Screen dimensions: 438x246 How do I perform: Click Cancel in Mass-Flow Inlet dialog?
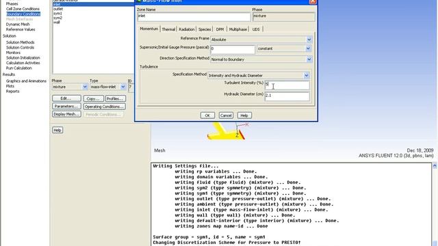(226, 115)
